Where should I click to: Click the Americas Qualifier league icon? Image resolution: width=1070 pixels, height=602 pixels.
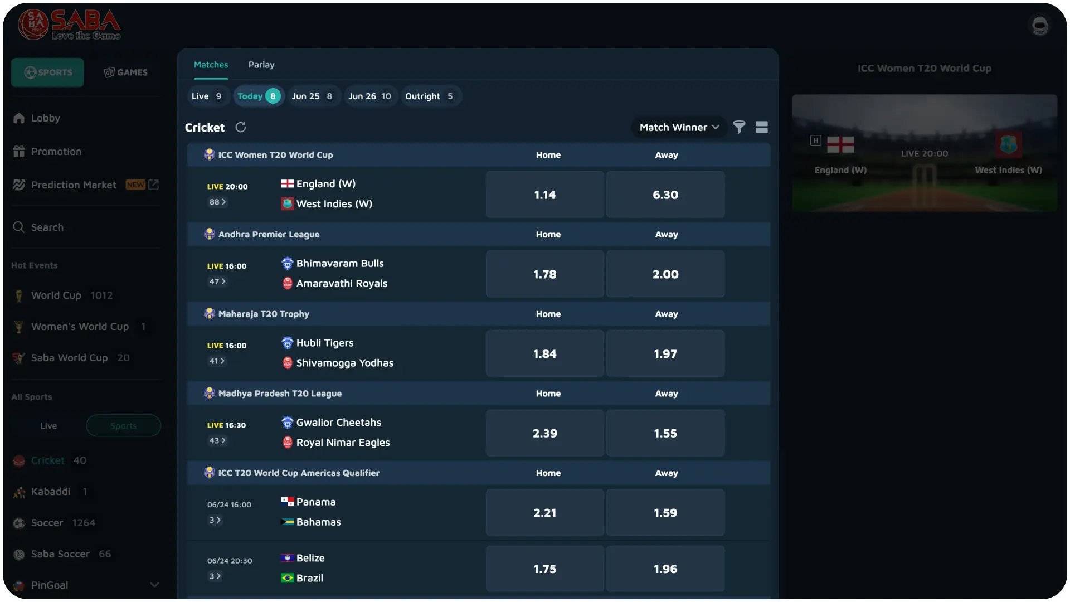click(x=210, y=473)
